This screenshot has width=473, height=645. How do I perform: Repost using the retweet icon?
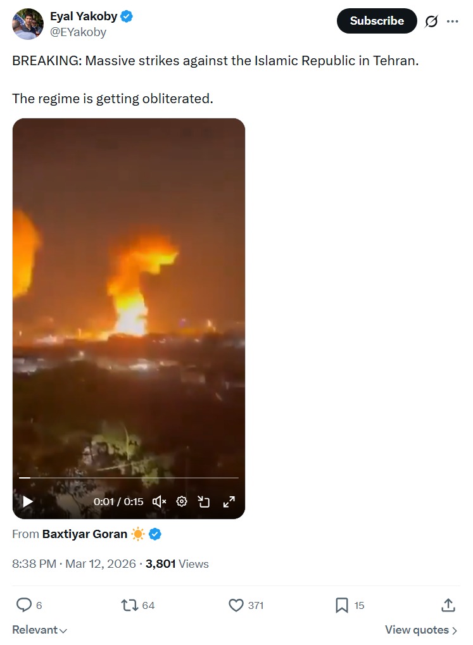pyautogui.click(x=129, y=605)
